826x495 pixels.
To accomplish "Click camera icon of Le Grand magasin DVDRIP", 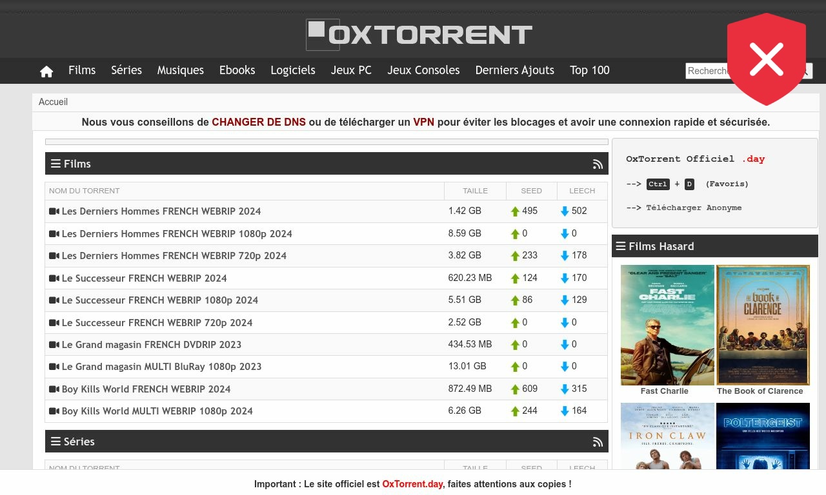I will click(x=54, y=345).
